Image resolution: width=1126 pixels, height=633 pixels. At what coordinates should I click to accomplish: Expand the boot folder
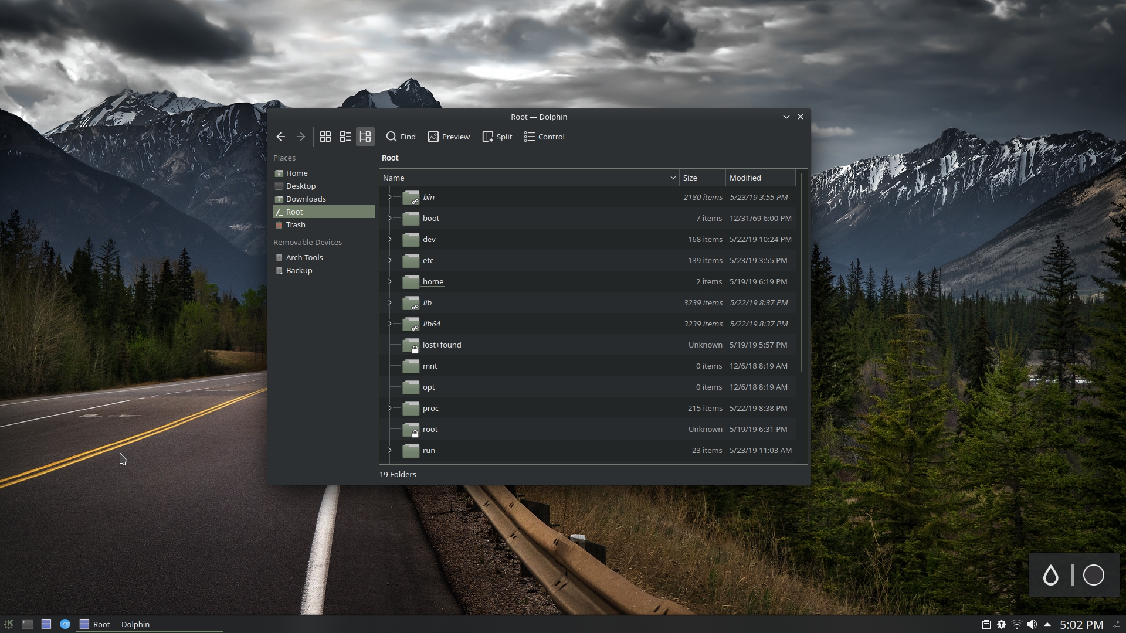(389, 218)
